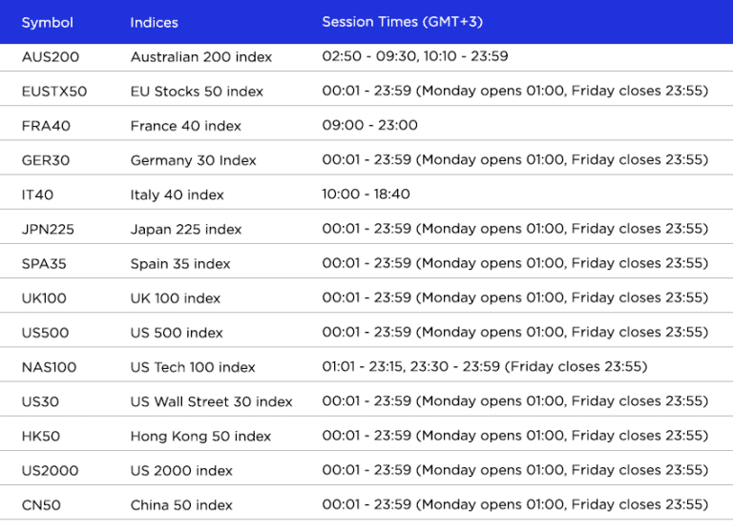Viewport: 733px width, 531px height.
Task: Click the US2000 row session time
Action: click(514, 470)
